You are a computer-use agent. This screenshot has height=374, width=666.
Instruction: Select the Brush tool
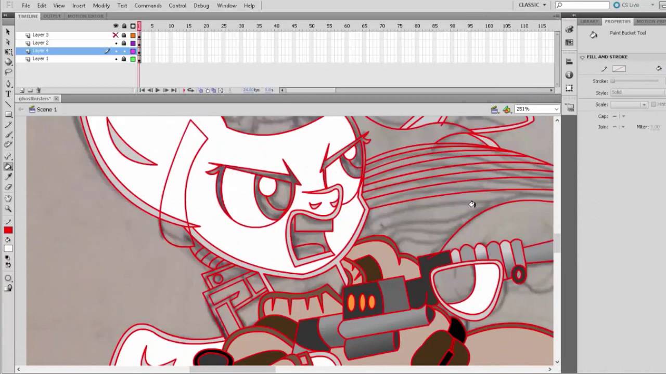tap(8, 135)
